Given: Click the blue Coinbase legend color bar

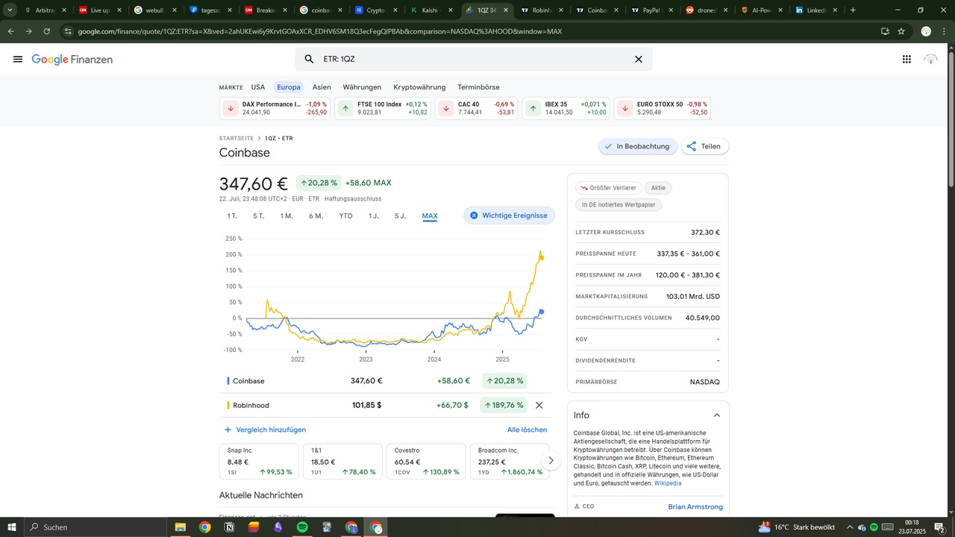Looking at the screenshot, I should pyautogui.click(x=228, y=381).
